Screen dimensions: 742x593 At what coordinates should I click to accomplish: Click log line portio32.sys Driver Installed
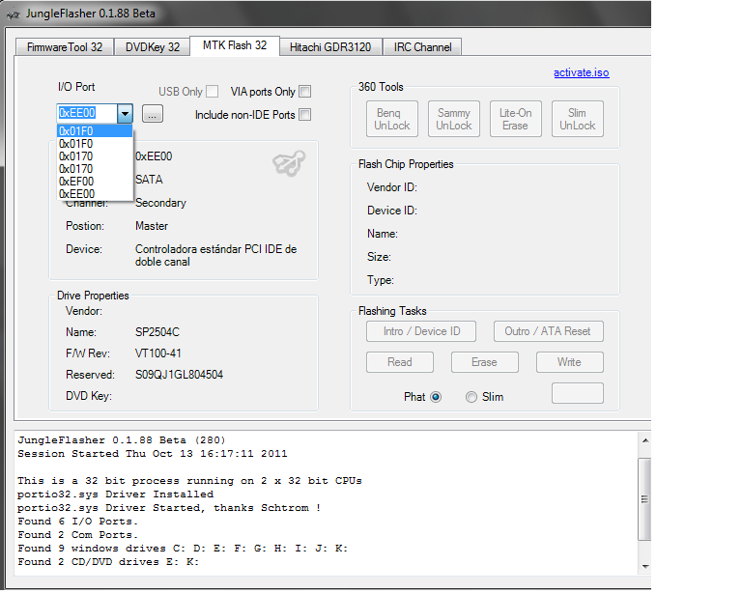116,494
